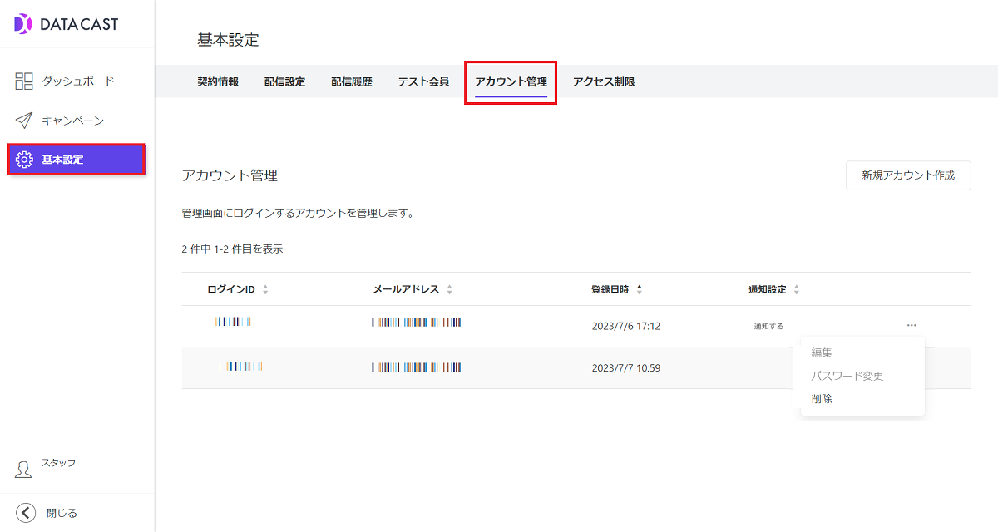The width and height of the screenshot is (998, 532).
Task: Click the キャンペーン paper plane icon
Action: pos(24,121)
